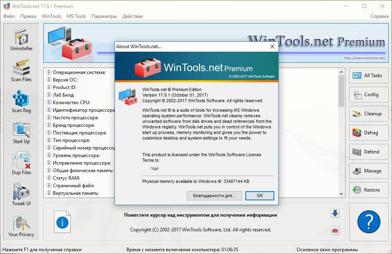This screenshot has height=254, width=392.
Task: Select the Бренд процессора row
Action: (x=79, y=125)
